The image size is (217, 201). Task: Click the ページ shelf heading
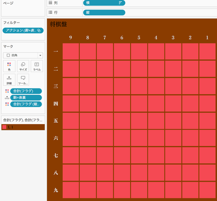[8, 3]
